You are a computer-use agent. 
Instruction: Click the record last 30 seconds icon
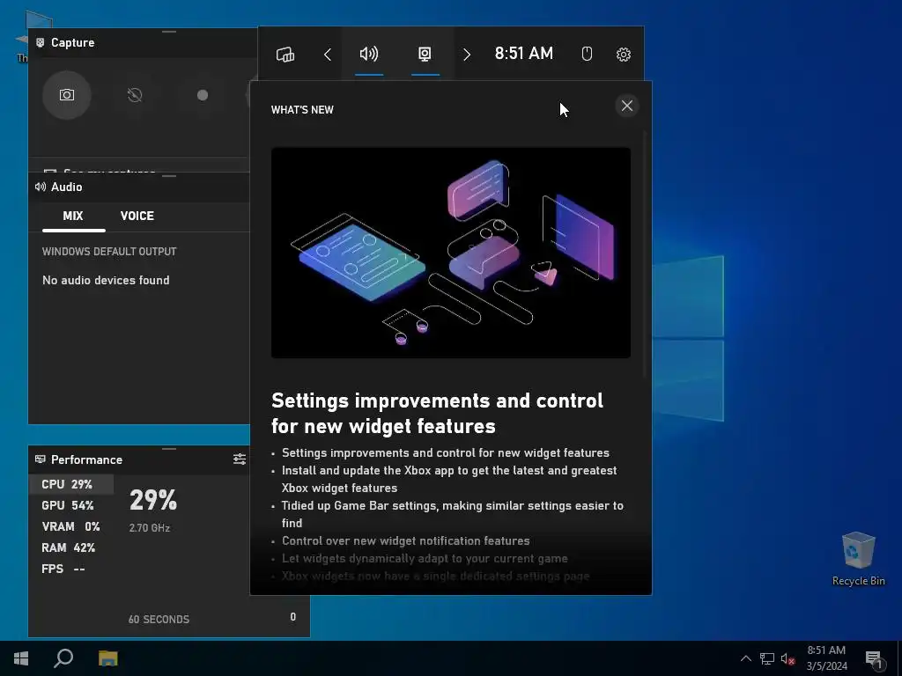coord(135,95)
